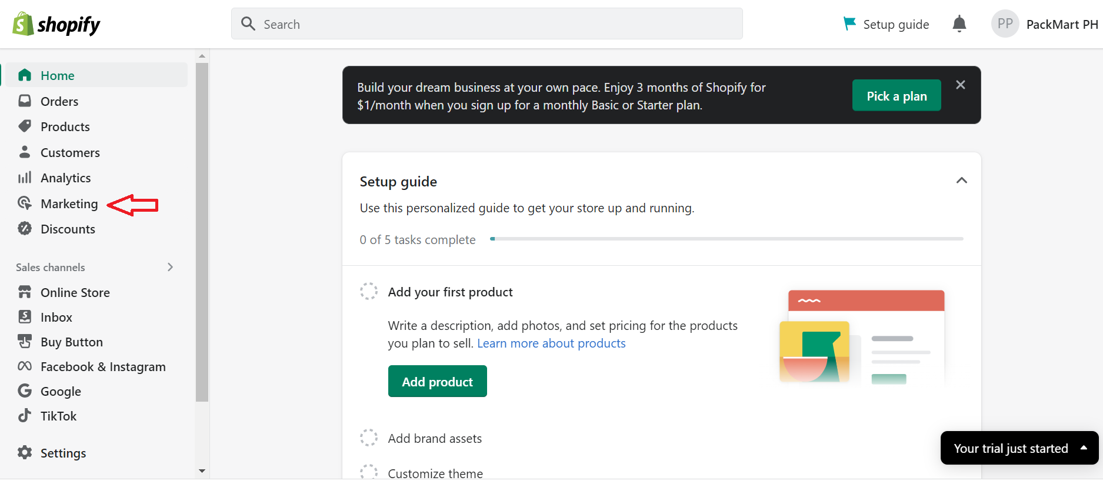Dismiss the plan promotion banner

[x=961, y=85]
